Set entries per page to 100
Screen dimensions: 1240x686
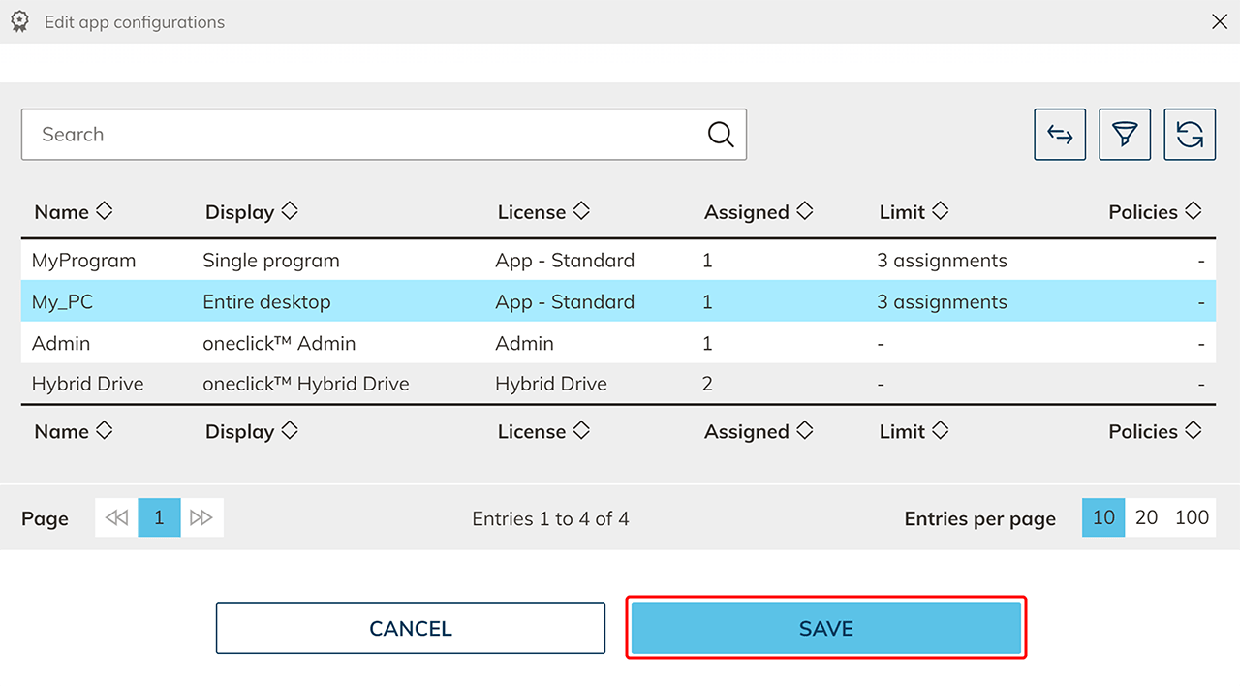[1192, 518]
